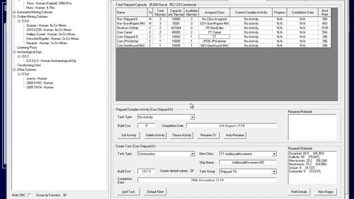
Task: Collapse the 0 Sol node under Other Colonies
Action: [19, 74]
